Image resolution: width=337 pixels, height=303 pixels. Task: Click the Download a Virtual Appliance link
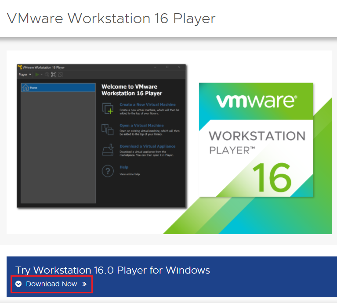147,146
